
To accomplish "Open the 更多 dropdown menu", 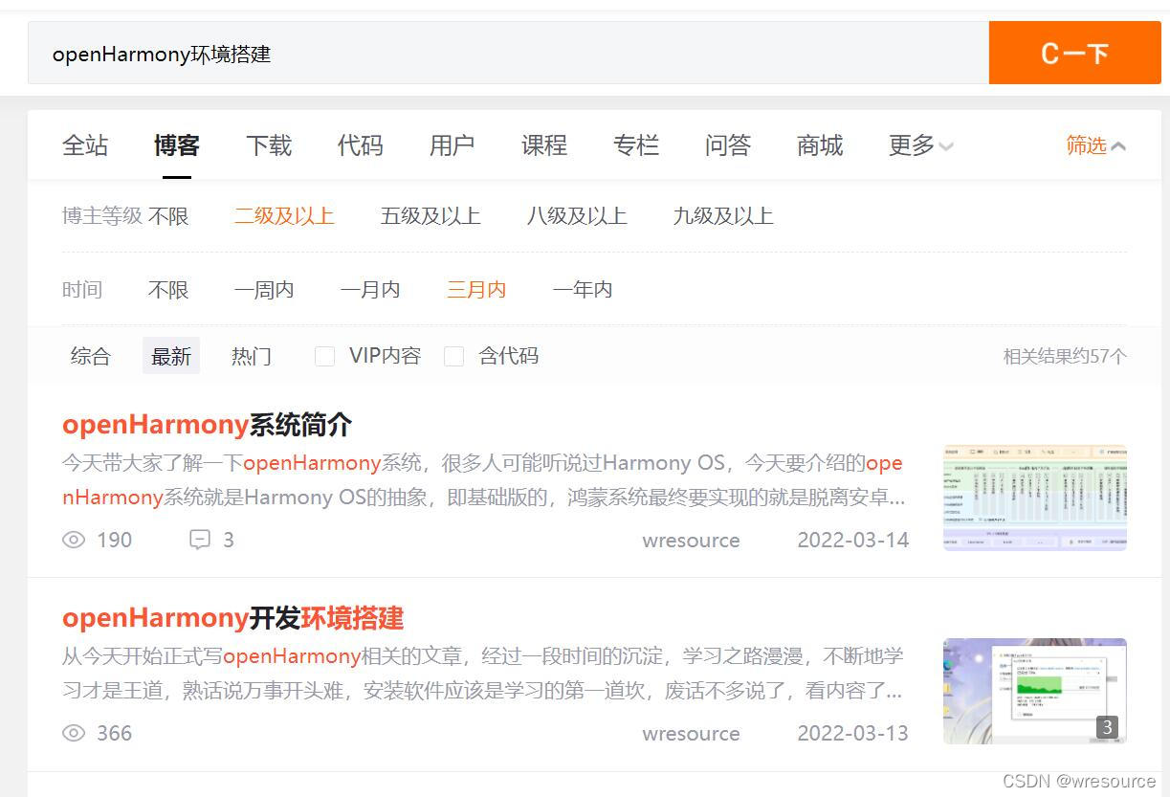I will click(918, 145).
